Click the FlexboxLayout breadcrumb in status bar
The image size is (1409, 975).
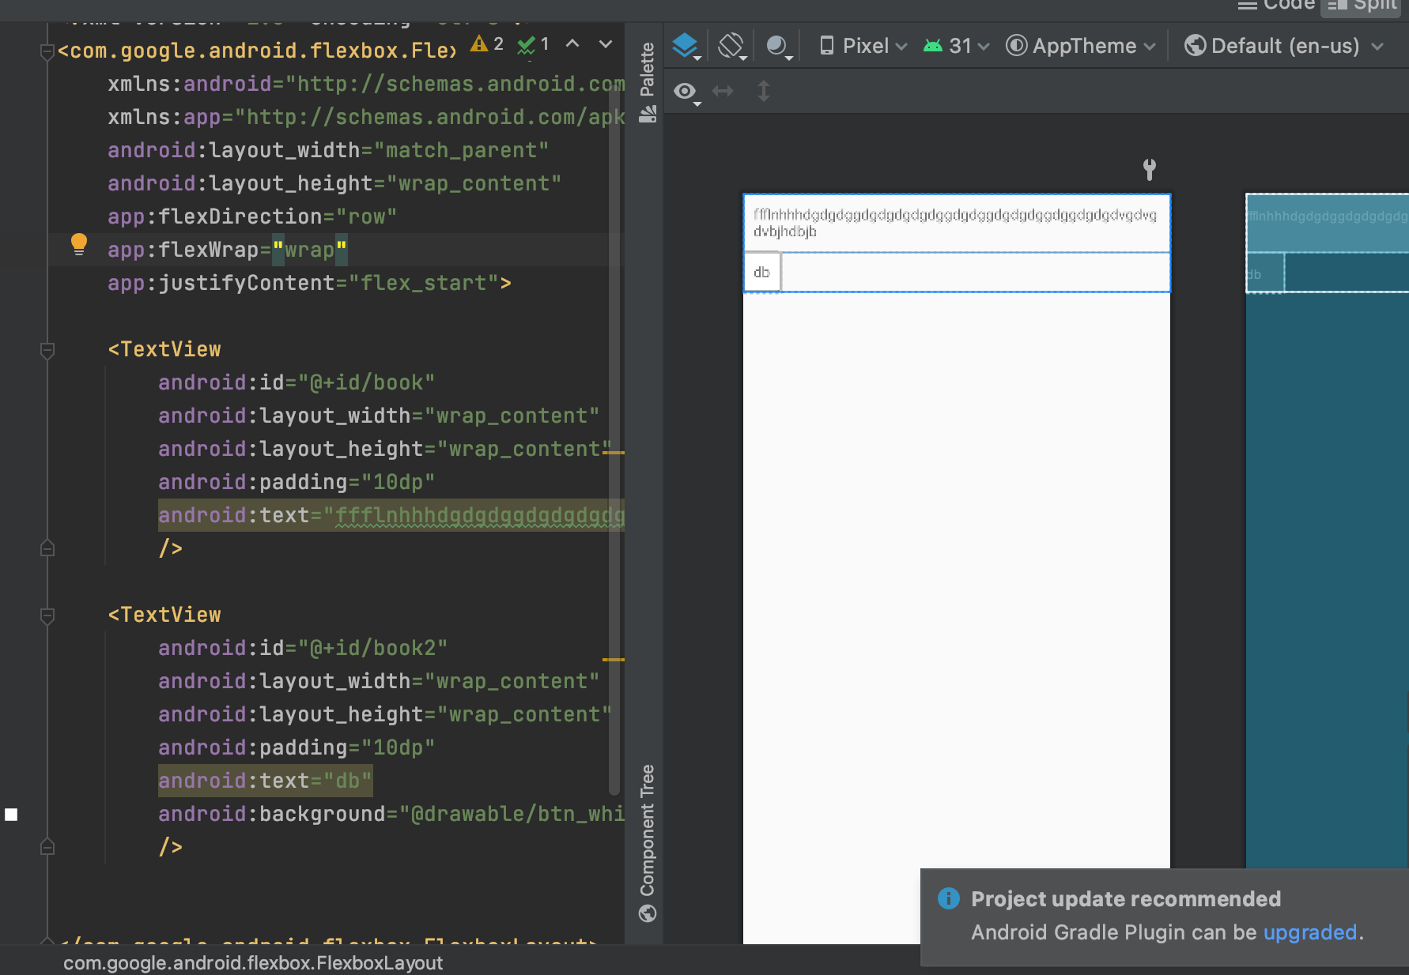pos(253,963)
